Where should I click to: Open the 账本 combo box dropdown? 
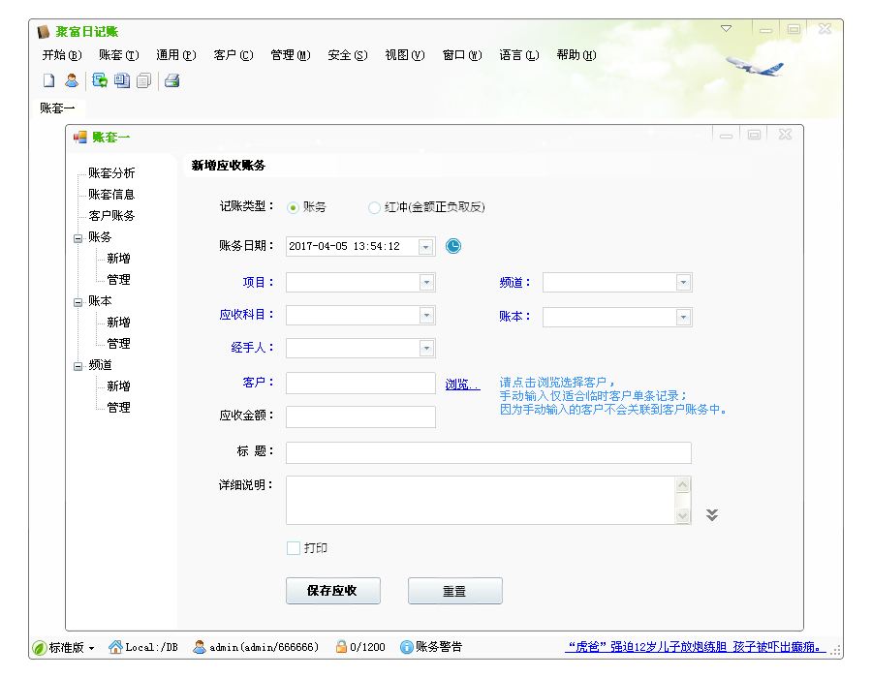tap(683, 318)
